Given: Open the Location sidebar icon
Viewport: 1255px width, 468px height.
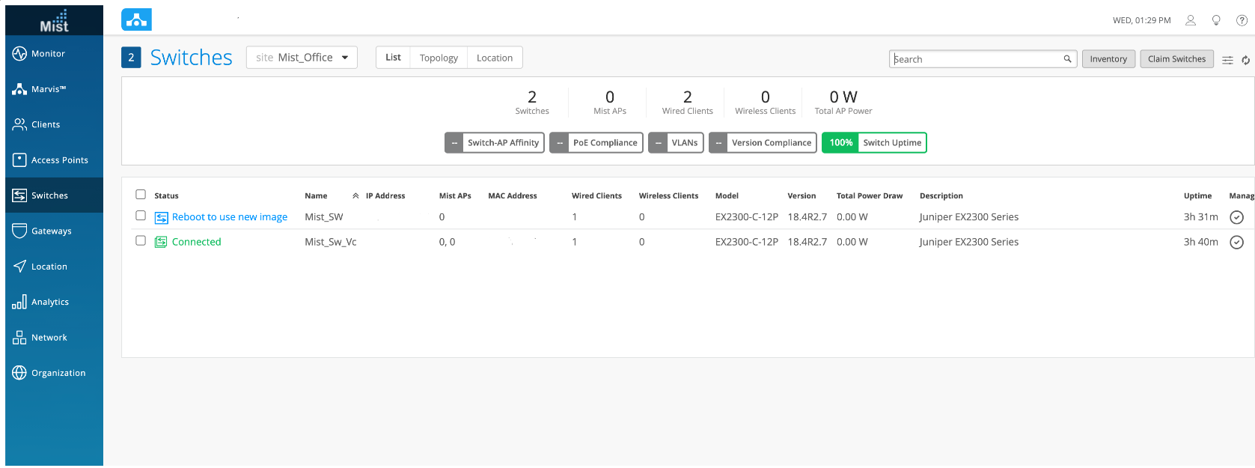Looking at the screenshot, I should coord(19,266).
